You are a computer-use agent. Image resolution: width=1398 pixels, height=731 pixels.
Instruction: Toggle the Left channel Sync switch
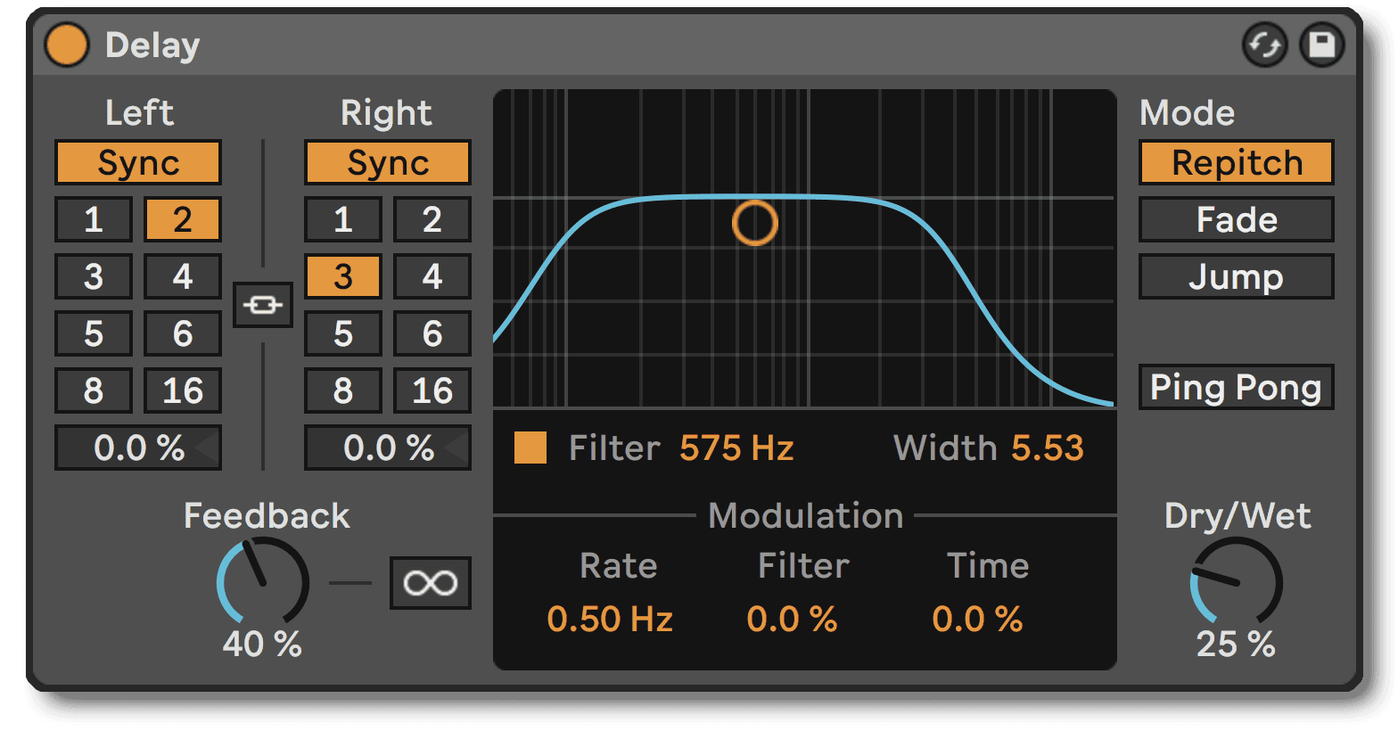click(x=138, y=163)
